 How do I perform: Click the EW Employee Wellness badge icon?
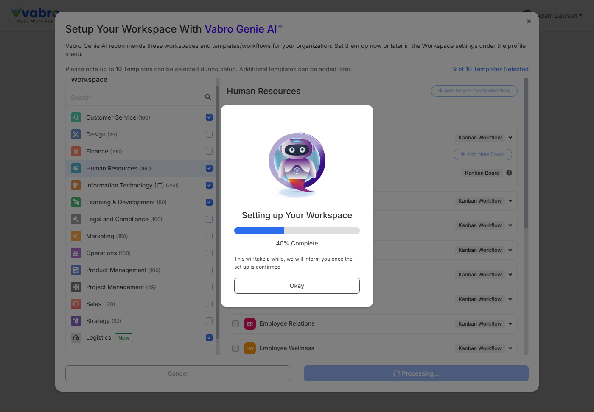(250, 348)
